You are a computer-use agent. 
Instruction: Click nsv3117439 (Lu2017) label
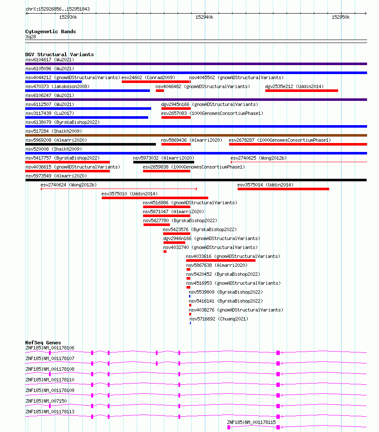click(x=50, y=113)
